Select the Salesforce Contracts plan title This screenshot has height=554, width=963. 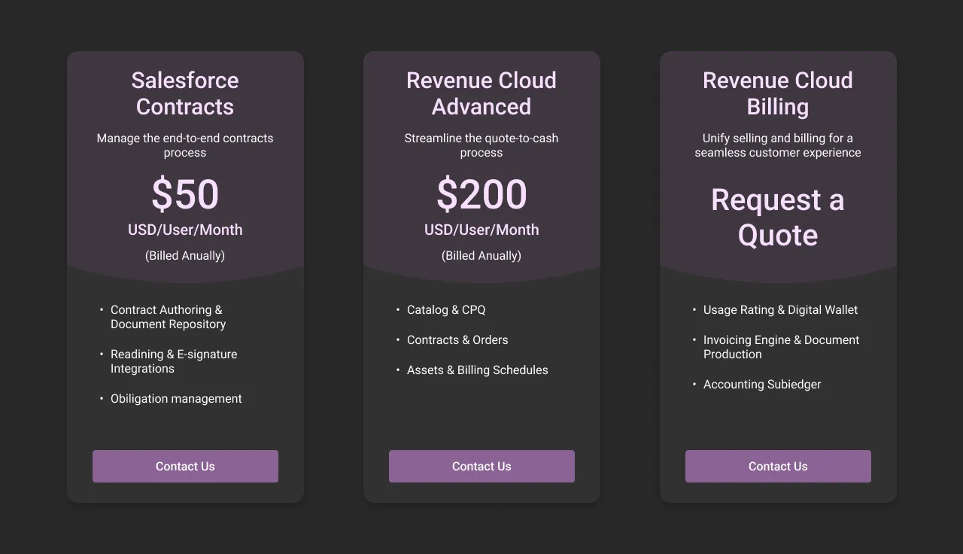click(x=185, y=93)
